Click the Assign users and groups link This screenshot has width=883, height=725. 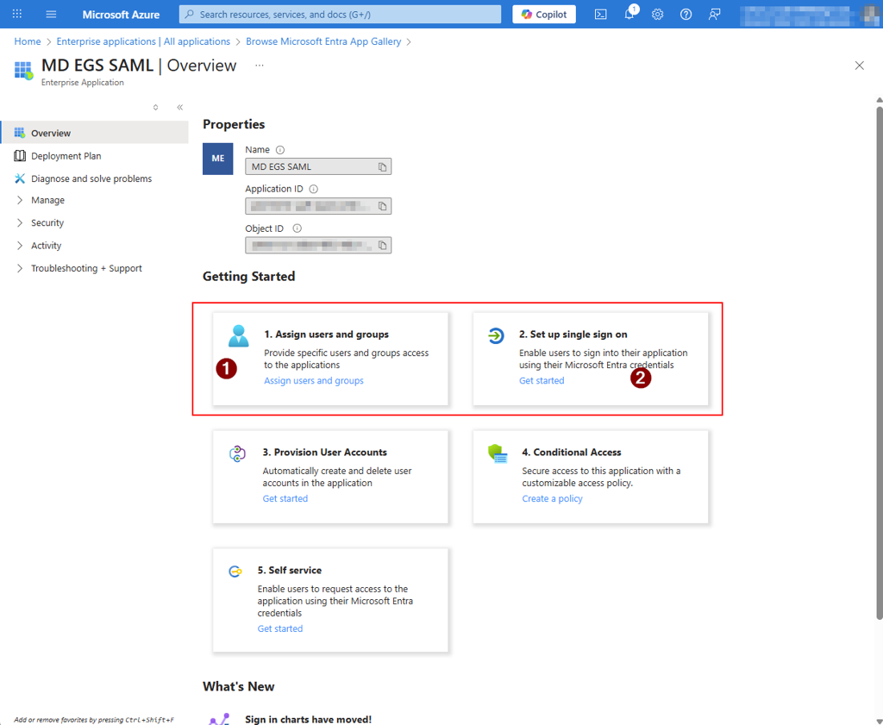tap(314, 381)
